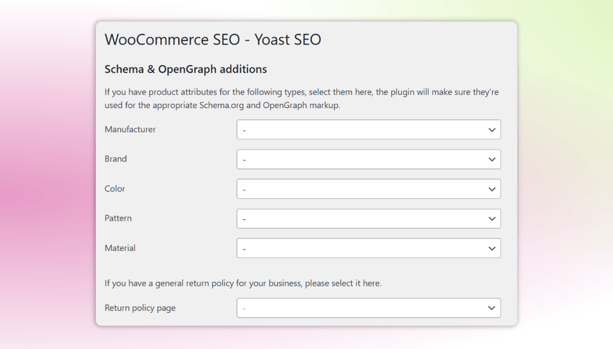Open the Brand attribute dropdown

coord(368,159)
